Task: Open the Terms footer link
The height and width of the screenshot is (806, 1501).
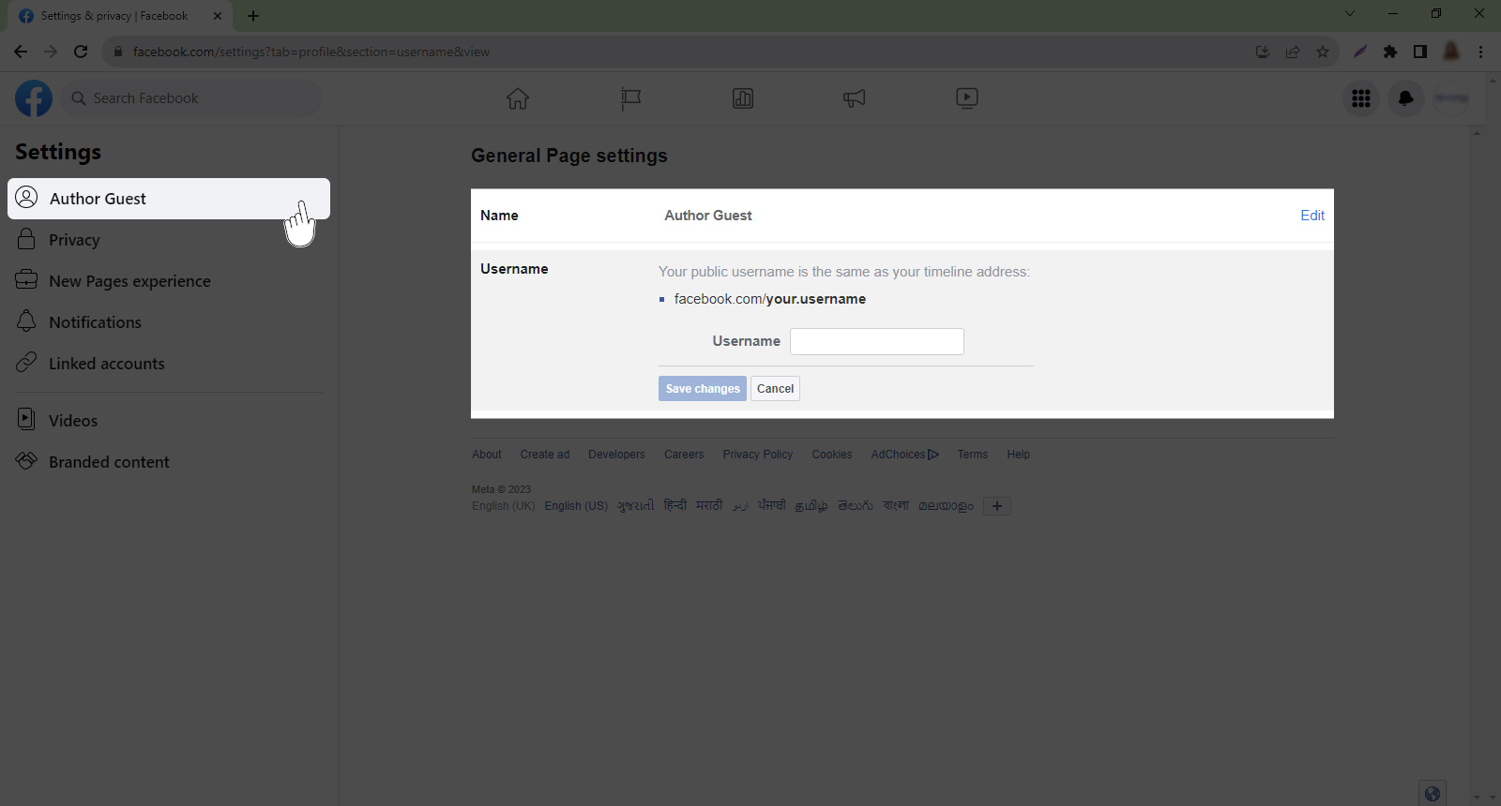Action: pos(973,455)
